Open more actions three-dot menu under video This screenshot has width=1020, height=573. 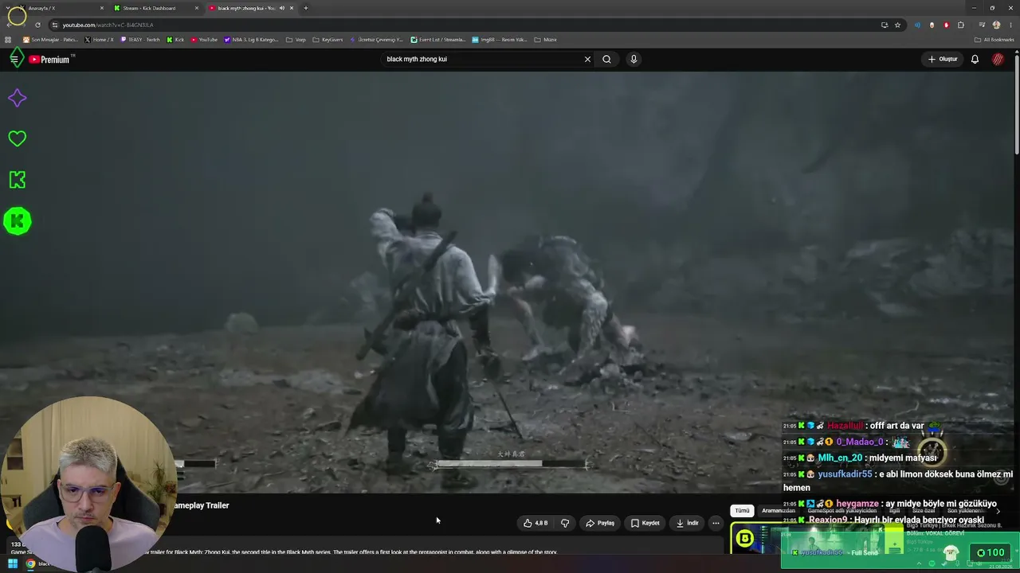(x=716, y=523)
